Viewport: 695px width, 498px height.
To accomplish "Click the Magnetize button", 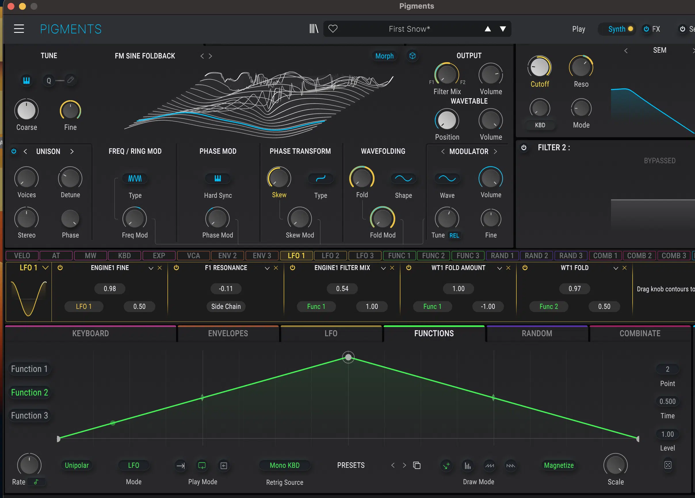I will [559, 465].
